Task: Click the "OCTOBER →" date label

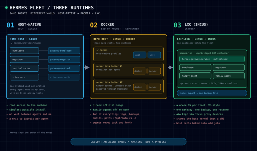Action: (191, 29)
